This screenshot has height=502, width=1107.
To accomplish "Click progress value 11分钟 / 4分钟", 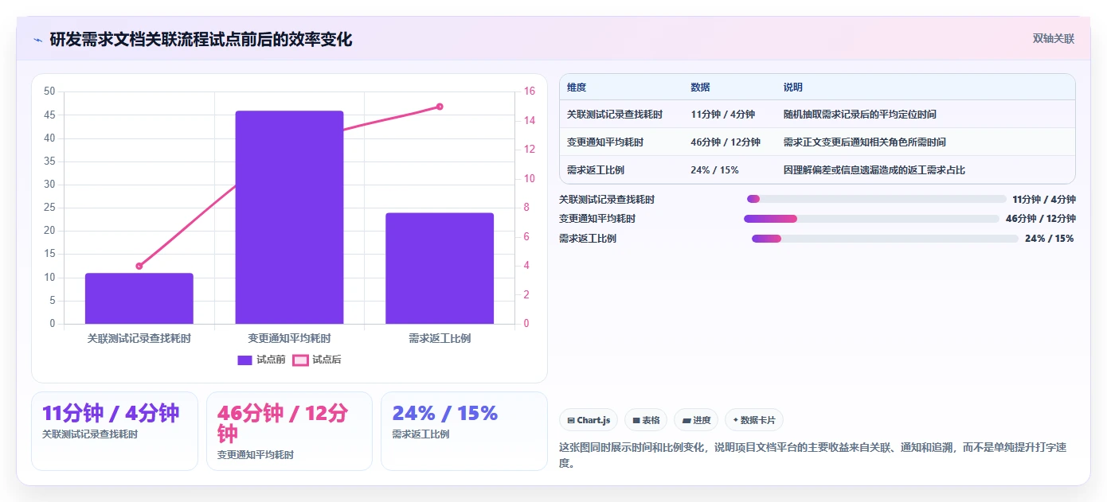I will [1044, 200].
